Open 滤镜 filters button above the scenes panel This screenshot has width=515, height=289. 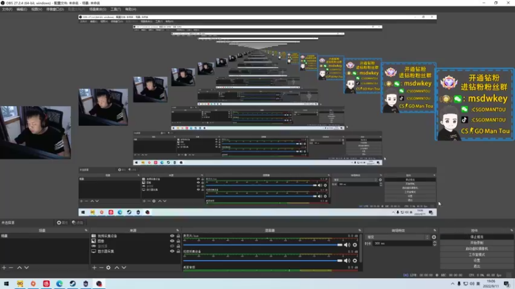[77, 222]
